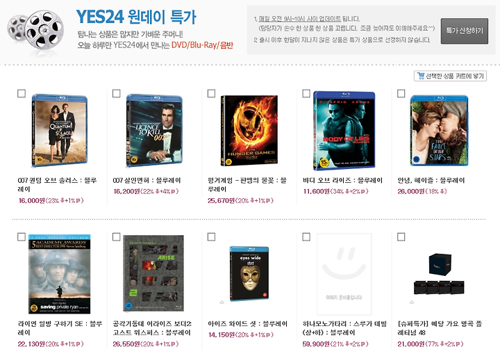
Task: Open Saving Private Ryan cover image
Action: 59,274
